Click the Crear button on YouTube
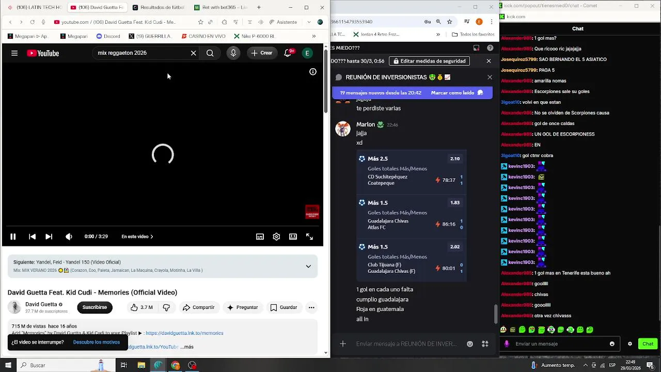Image resolution: width=661 pixels, height=372 pixels. pyautogui.click(x=262, y=53)
